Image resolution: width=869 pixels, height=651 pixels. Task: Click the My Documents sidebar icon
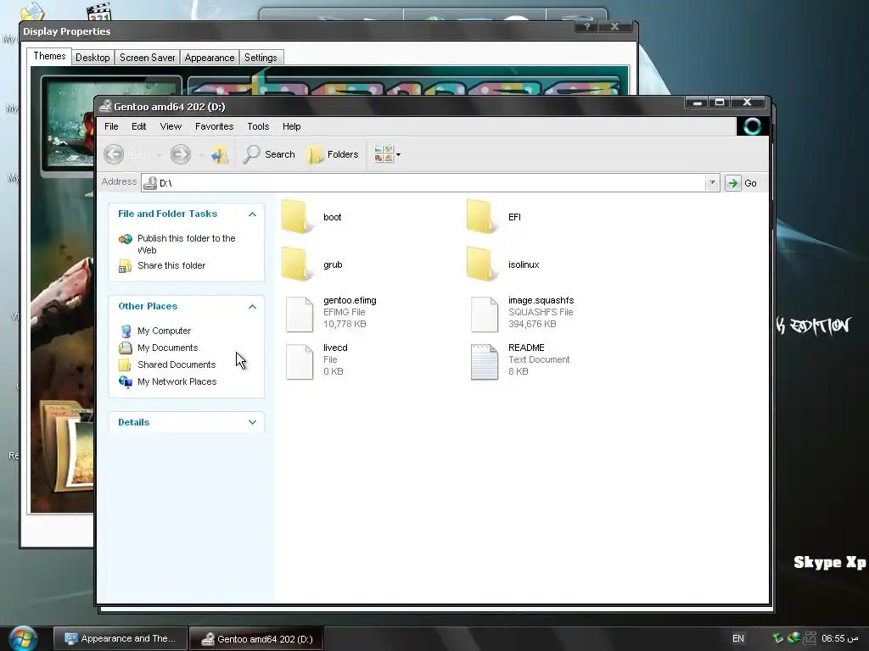pos(126,348)
